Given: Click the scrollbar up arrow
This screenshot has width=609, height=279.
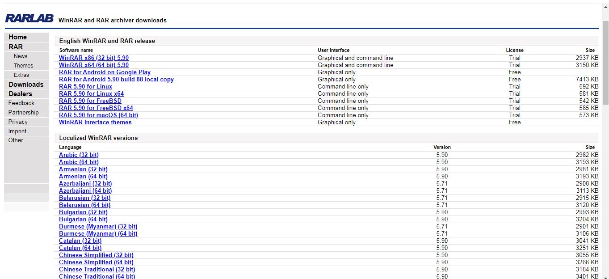Looking at the screenshot, I should point(605,7).
